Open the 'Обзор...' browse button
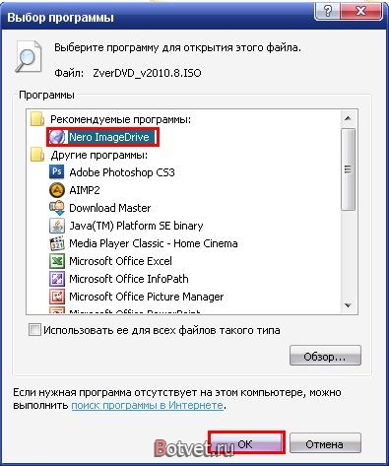The image size is (389, 466). coord(325,356)
